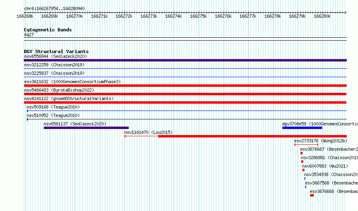Click dgv3708e59 variant label
358x211 pixels.
pos(320,124)
